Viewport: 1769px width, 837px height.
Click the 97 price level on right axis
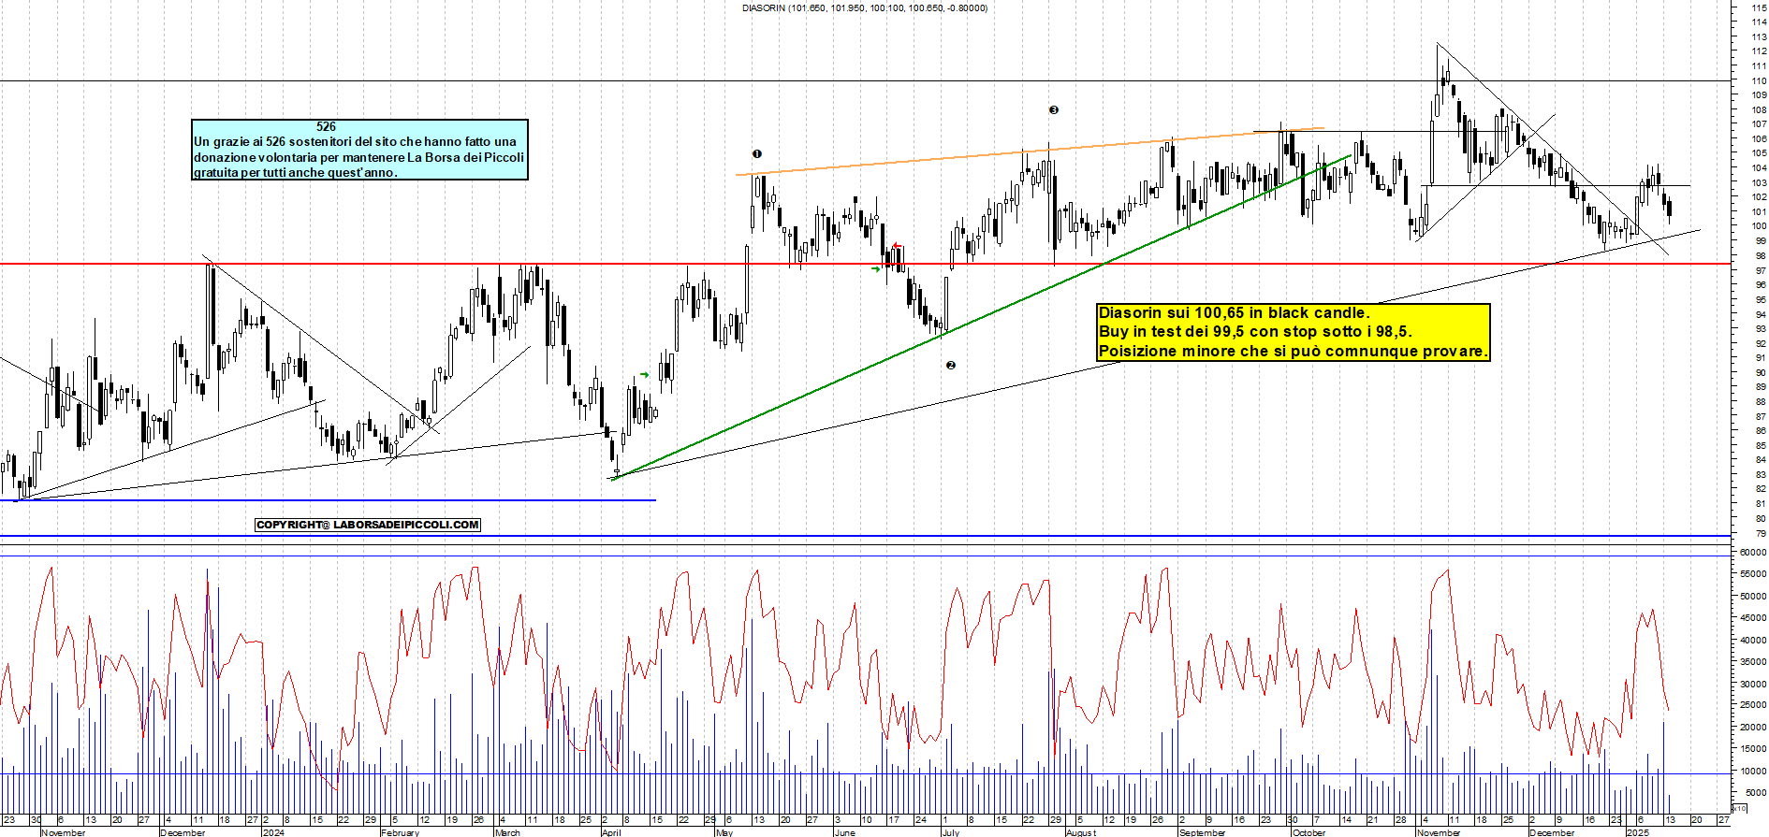click(1761, 270)
